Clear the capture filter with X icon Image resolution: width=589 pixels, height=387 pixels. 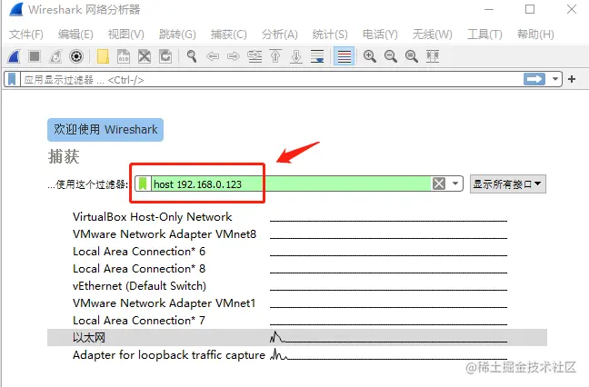click(x=439, y=184)
